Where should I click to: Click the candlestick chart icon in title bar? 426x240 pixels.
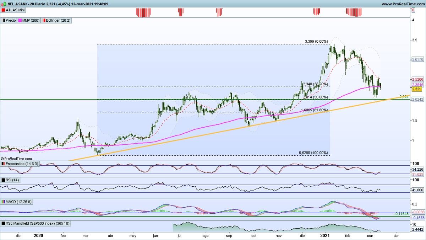pyautogui.click(x=3, y=4)
